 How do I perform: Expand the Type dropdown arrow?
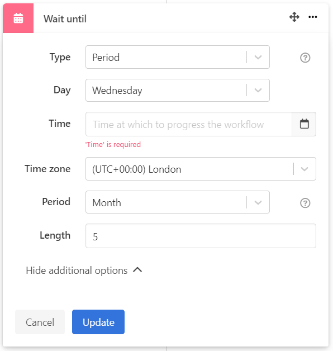[258, 58]
